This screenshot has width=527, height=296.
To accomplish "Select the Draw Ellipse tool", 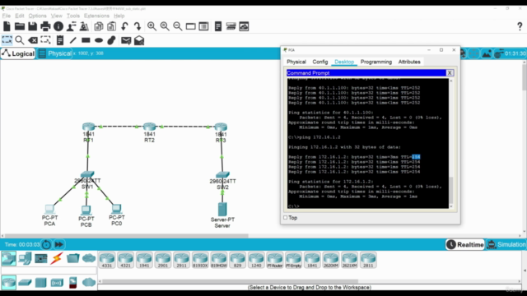I will [99, 40].
